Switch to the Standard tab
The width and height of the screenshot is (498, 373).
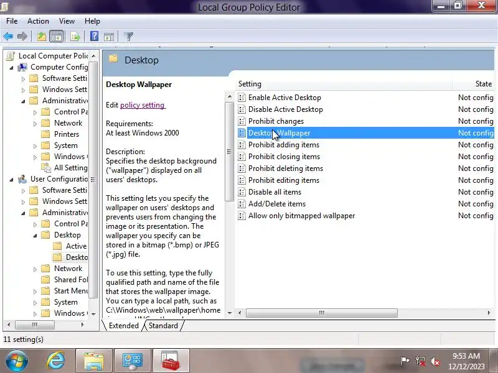[163, 326]
